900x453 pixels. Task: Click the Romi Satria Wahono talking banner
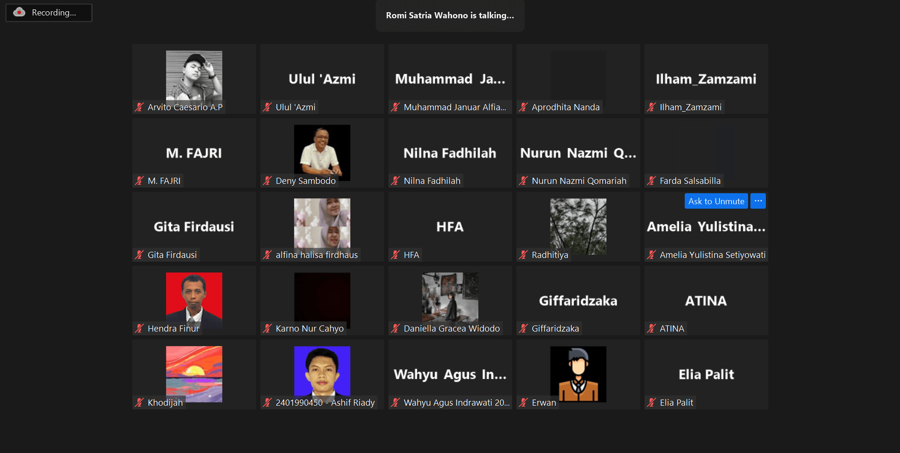coord(450,15)
